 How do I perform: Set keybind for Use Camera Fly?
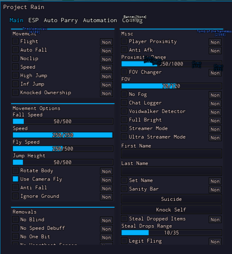click(106, 180)
